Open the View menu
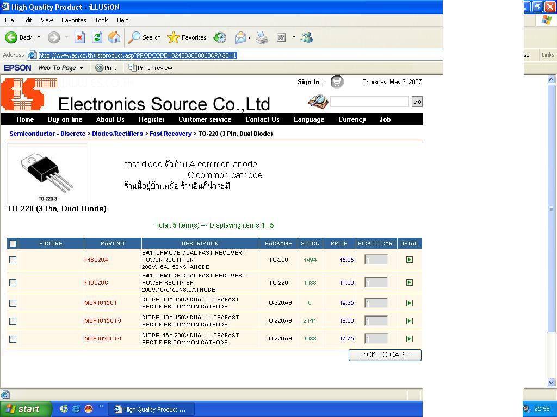 click(47, 20)
